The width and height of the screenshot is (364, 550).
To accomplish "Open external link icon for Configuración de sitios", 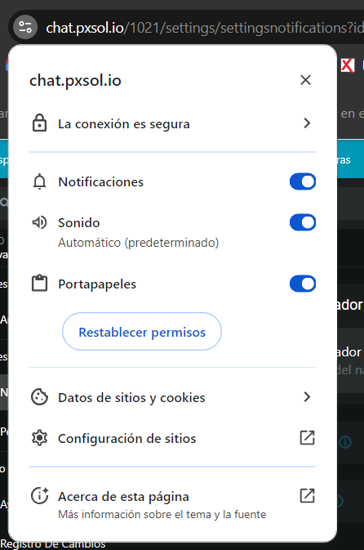I will [307, 438].
